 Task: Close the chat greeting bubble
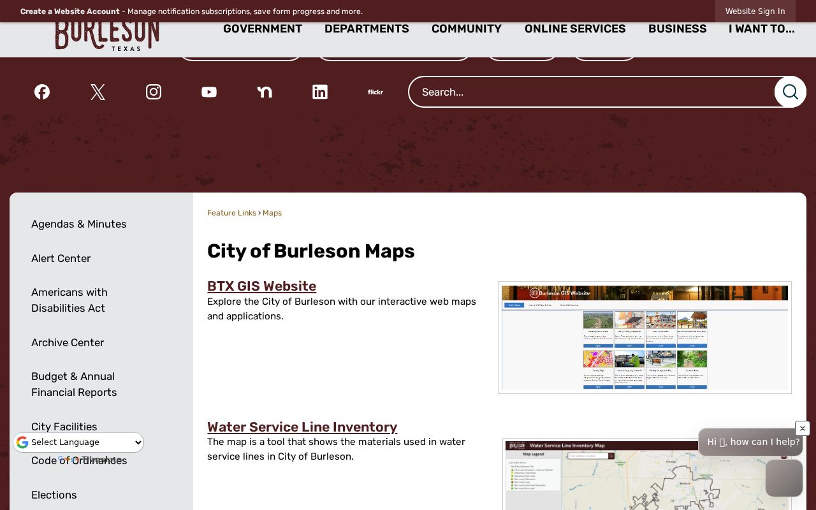coord(803,428)
